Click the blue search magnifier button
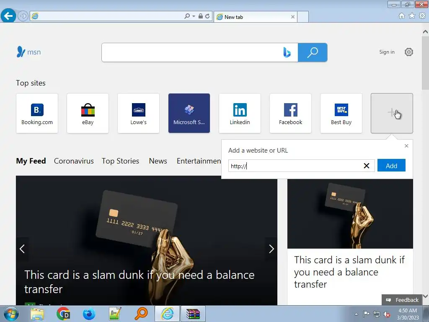This screenshot has width=429, height=322. [313, 52]
